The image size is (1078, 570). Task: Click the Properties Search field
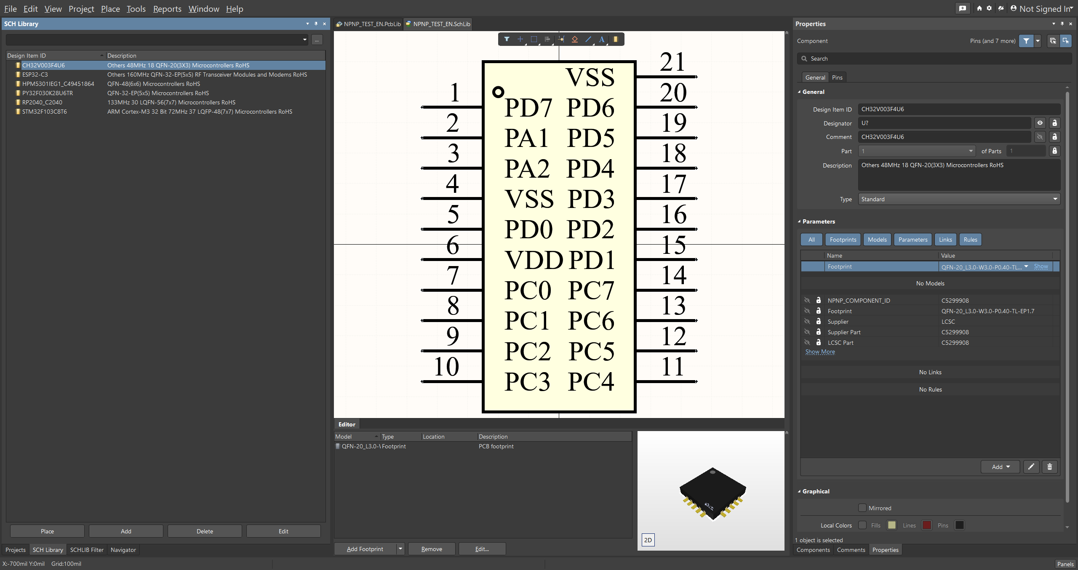pyautogui.click(x=934, y=59)
